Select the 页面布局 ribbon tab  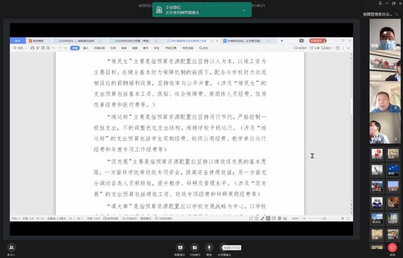(x=98, y=47)
